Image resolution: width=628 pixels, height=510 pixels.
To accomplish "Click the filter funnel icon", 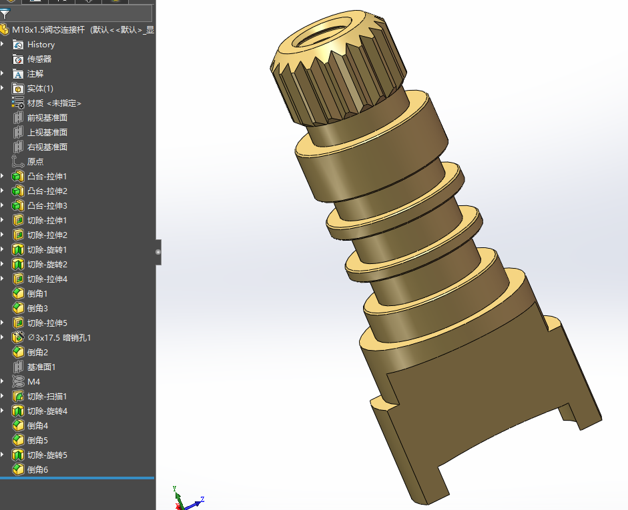I will [x=5, y=15].
